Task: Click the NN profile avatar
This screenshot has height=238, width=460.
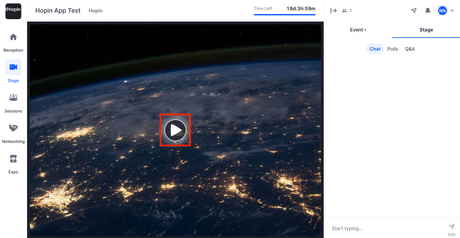Action: point(443,11)
